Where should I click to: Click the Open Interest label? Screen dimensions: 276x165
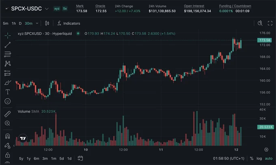click(194, 6)
